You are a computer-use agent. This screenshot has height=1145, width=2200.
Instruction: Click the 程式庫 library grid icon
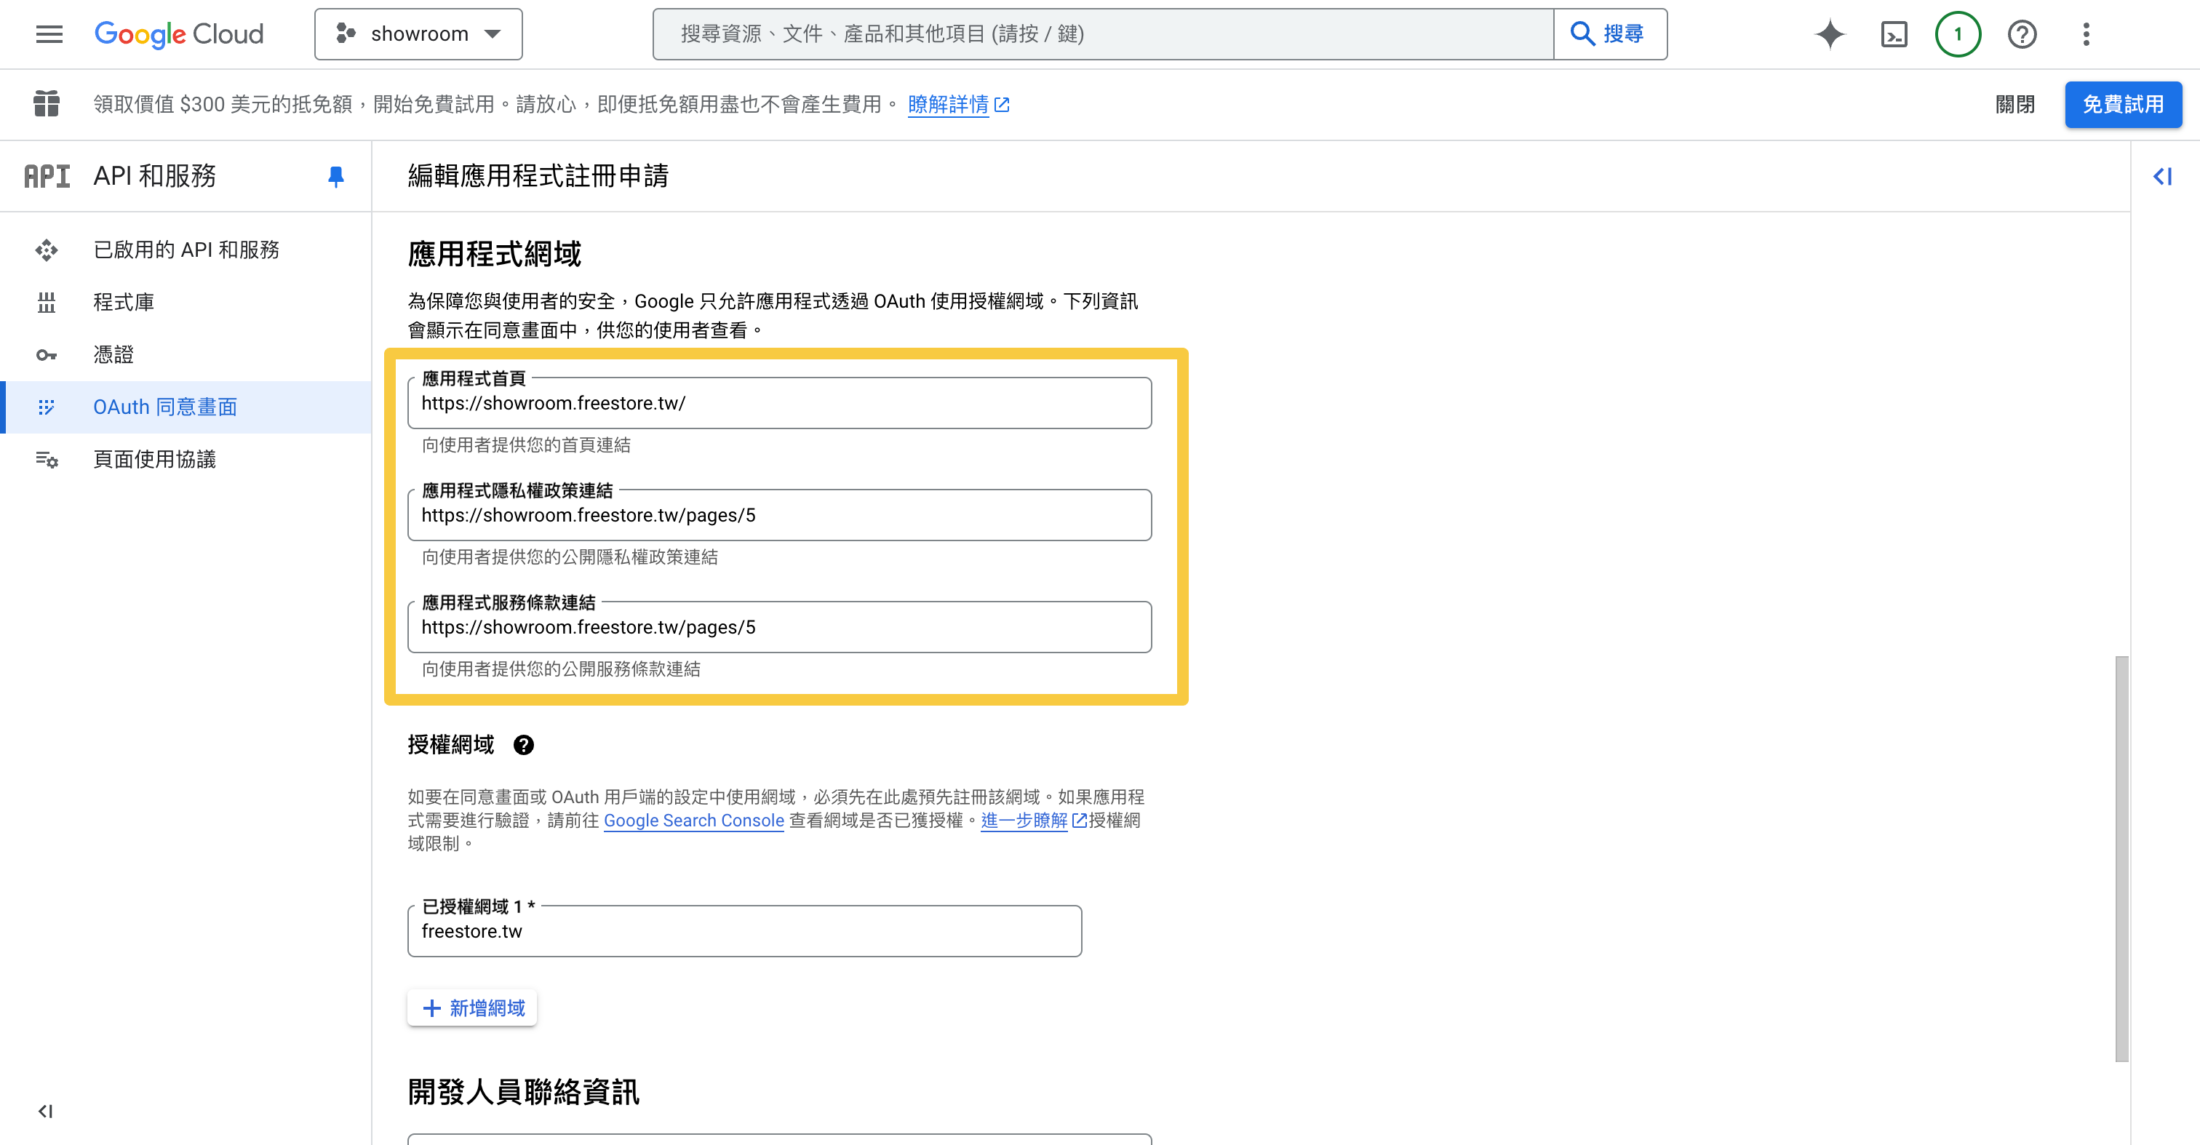pyautogui.click(x=46, y=301)
